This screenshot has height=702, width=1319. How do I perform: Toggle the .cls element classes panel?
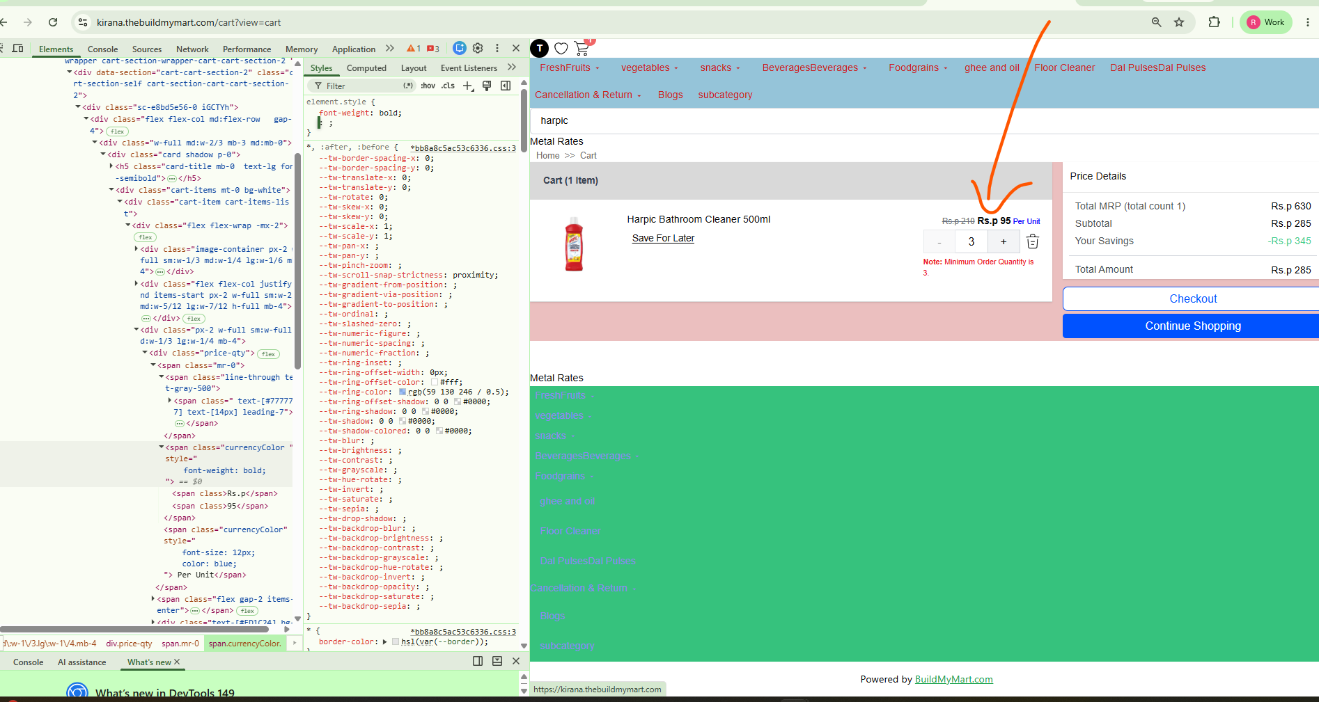(x=448, y=86)
